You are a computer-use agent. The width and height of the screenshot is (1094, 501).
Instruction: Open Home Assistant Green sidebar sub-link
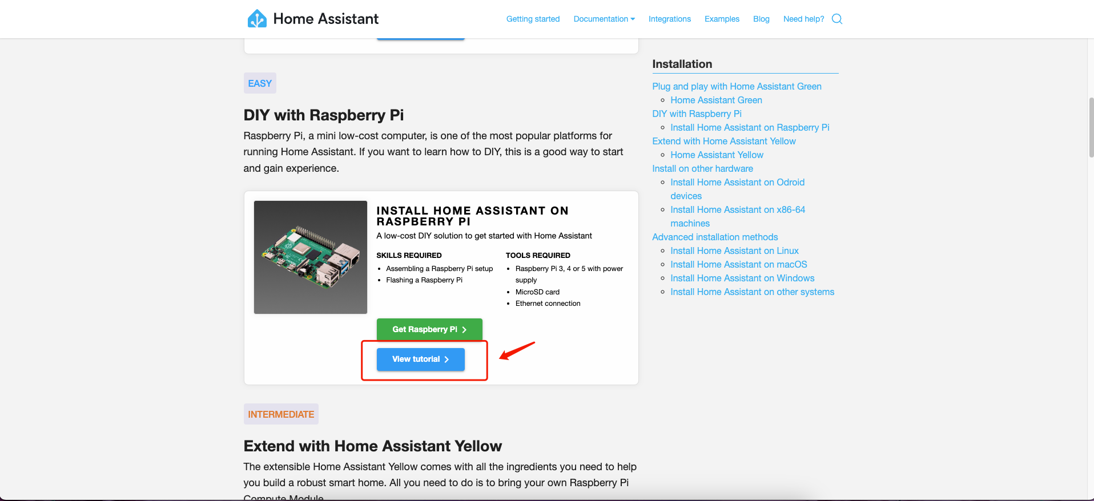click(716, 100)
